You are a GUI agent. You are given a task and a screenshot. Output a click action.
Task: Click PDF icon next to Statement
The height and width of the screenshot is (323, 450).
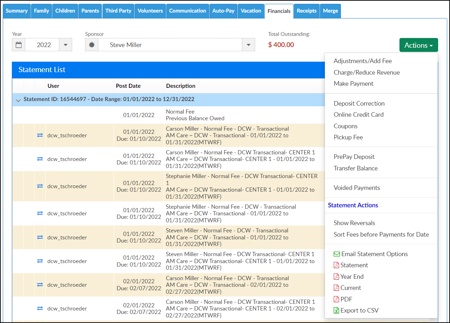point(336,265)
